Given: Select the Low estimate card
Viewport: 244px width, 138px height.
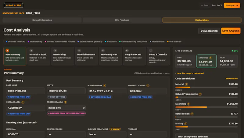Looking at the screenshot, I should coord(185,61).
